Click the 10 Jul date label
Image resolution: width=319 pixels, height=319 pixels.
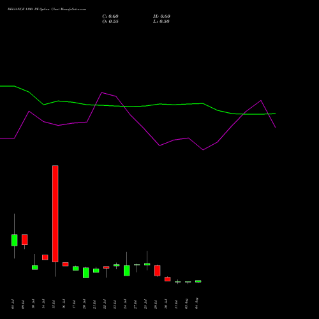pyautogui.click(x=33, y=304)
